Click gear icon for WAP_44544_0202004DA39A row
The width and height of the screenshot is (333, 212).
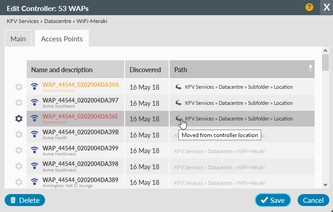pyautogui.click(x=18, y=87)
